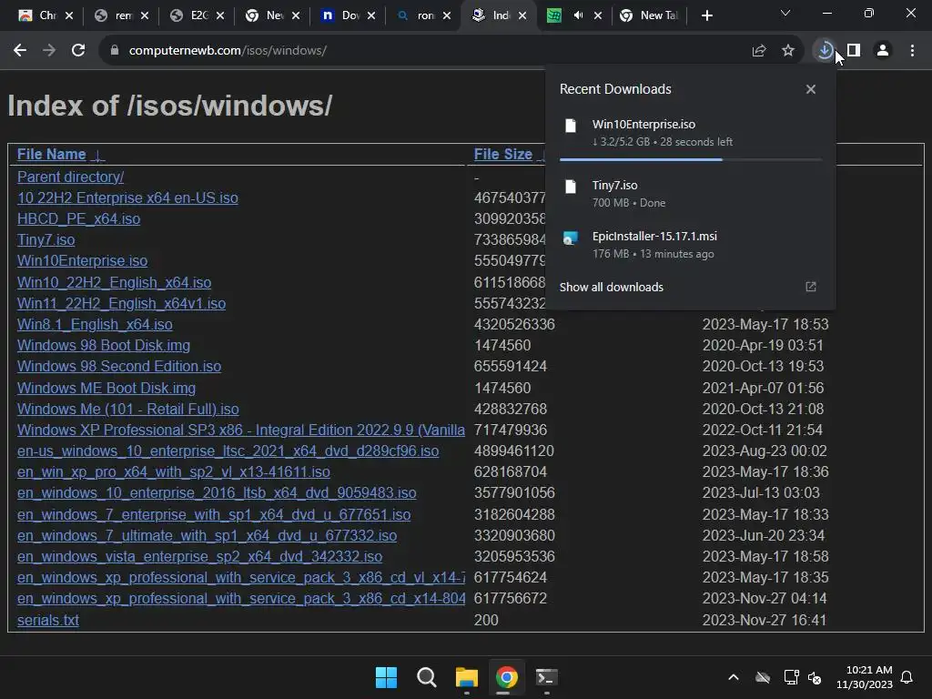Open the Windows Start menu
This screenshot has width=932, height=699.
click(386, 677)
